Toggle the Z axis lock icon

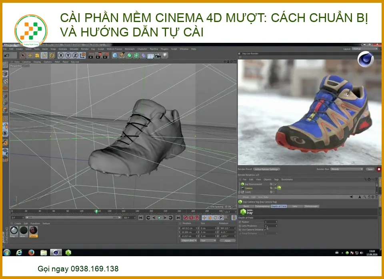click(x=75, y=55)
